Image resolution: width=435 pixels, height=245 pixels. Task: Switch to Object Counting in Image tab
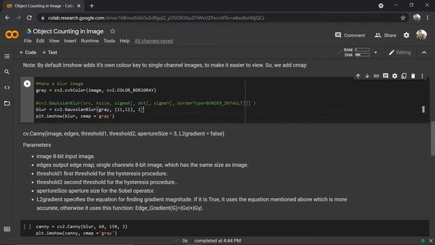pyautogui.click(x=43, y=6)
